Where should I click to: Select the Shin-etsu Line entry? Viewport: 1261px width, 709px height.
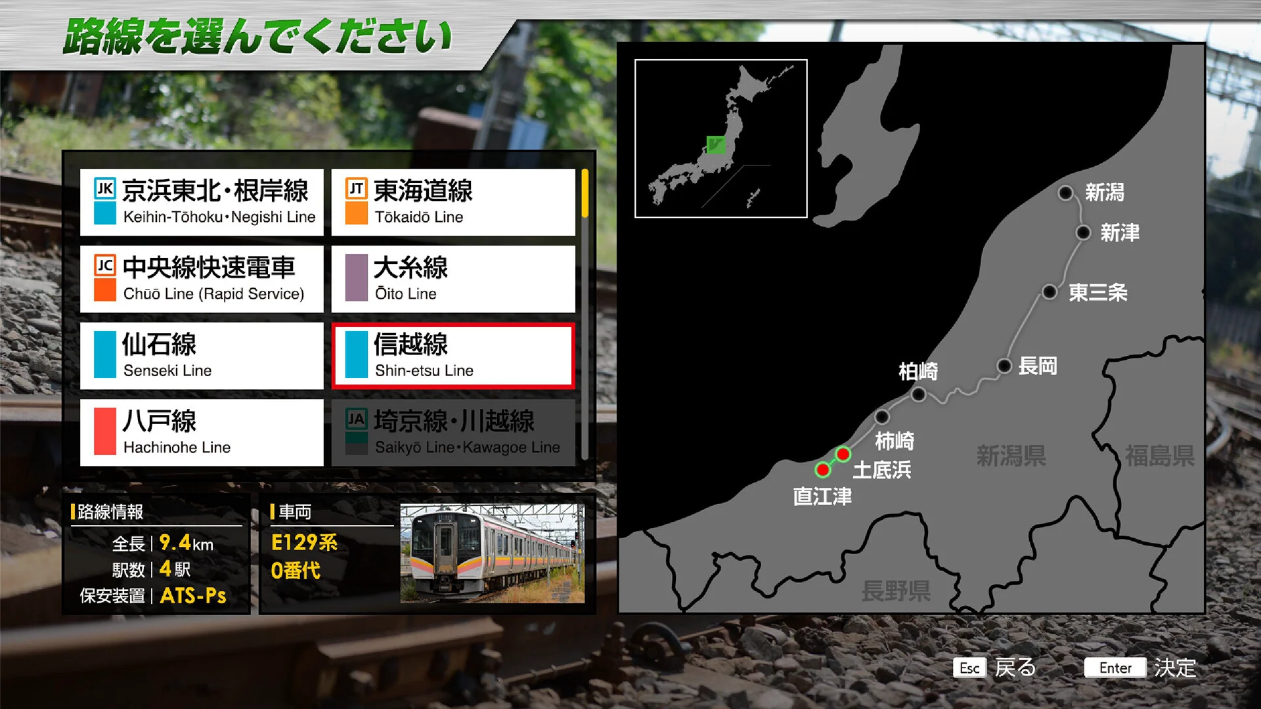click(x=453, y=356)
